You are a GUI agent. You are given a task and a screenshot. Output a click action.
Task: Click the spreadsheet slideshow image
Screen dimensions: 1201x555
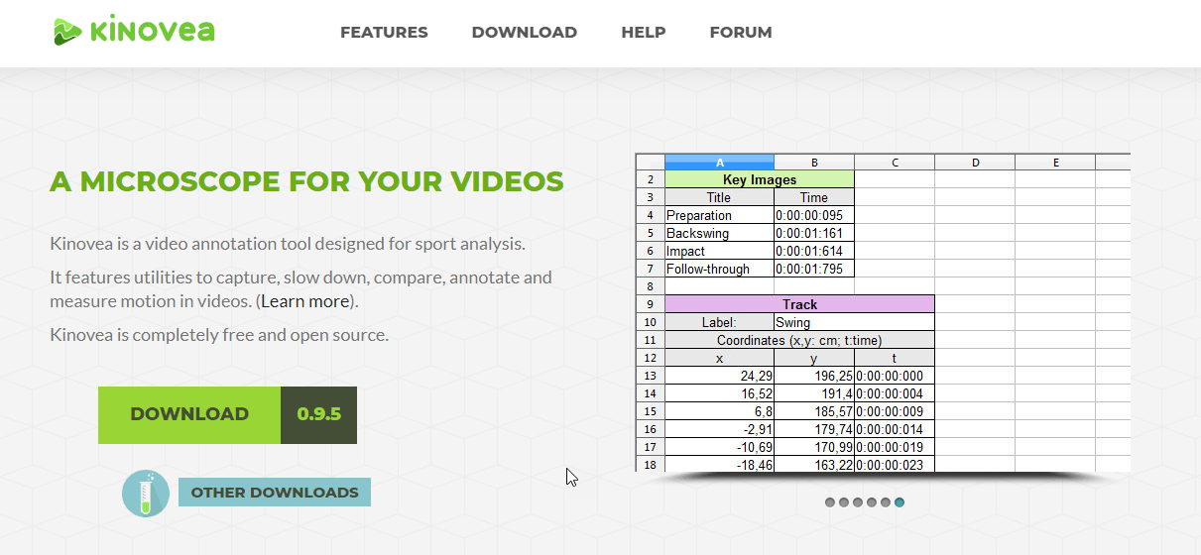883,312
